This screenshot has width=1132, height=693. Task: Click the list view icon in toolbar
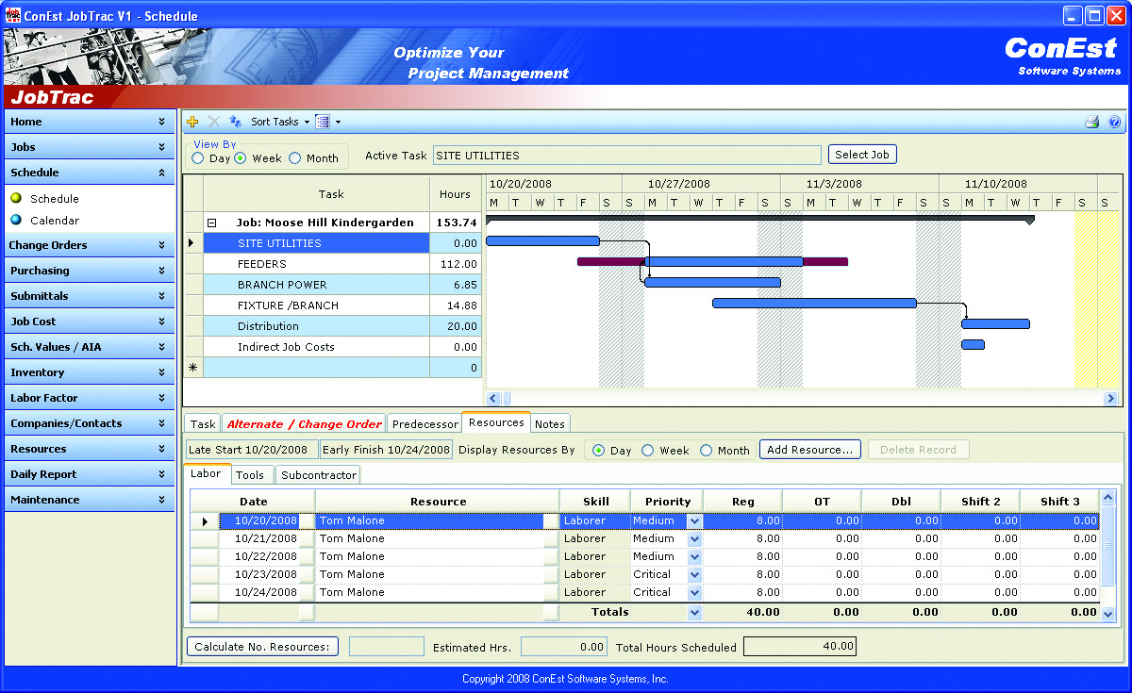point(323,122)
